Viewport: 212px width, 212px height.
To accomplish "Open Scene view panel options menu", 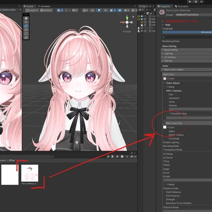I will 135,6.
